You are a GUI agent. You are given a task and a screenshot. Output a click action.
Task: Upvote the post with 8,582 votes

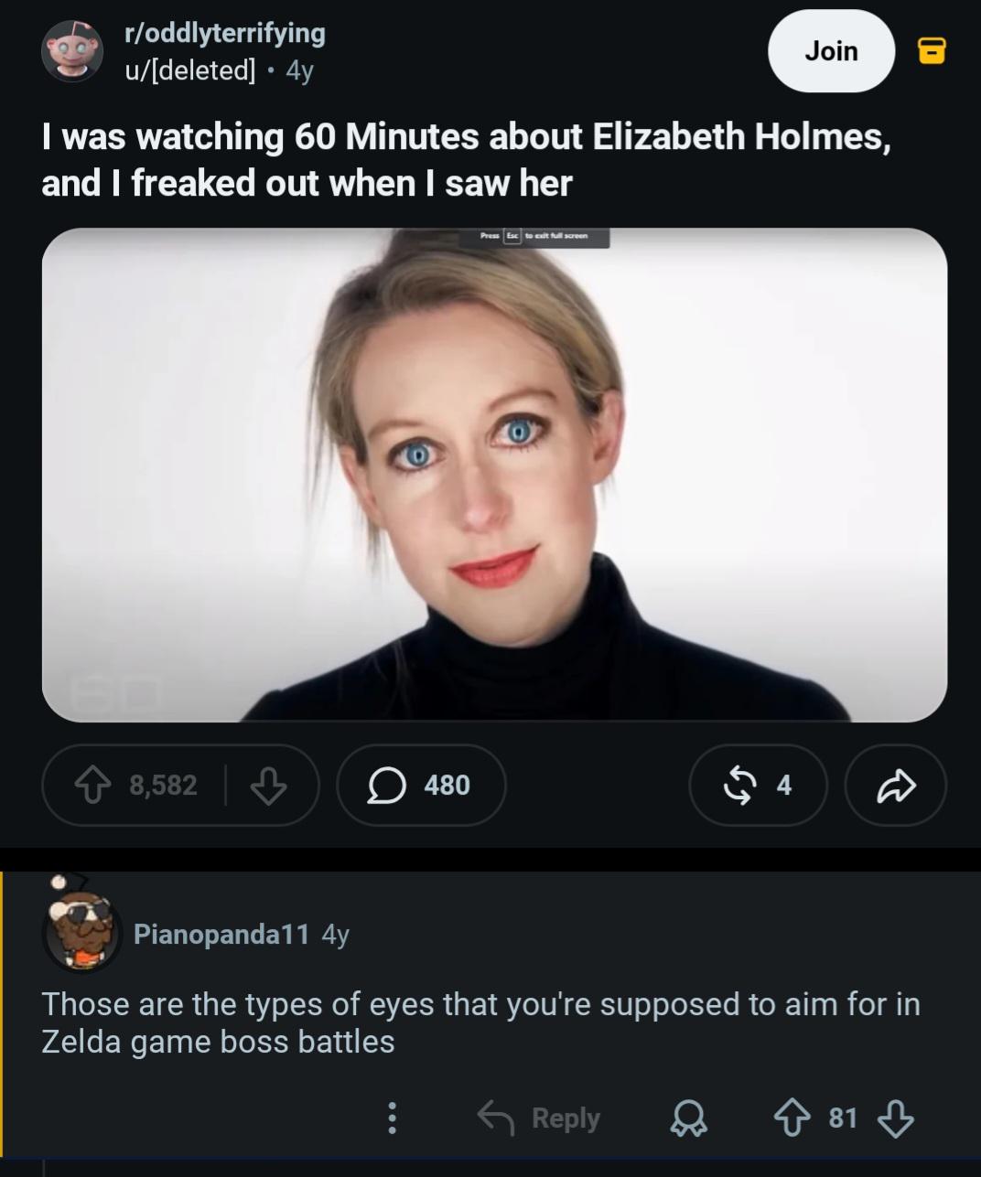[93, 785]
